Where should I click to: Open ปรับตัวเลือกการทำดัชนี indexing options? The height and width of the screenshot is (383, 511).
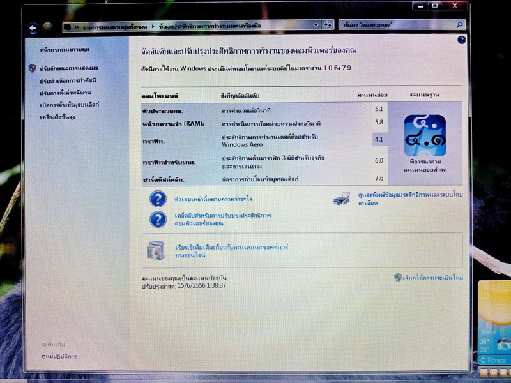pos(68,80)
